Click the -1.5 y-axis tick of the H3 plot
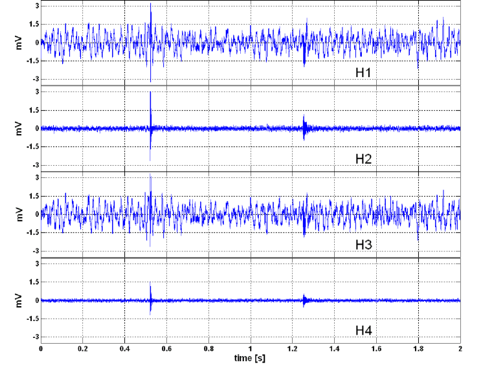 click(x=34, y=233)
